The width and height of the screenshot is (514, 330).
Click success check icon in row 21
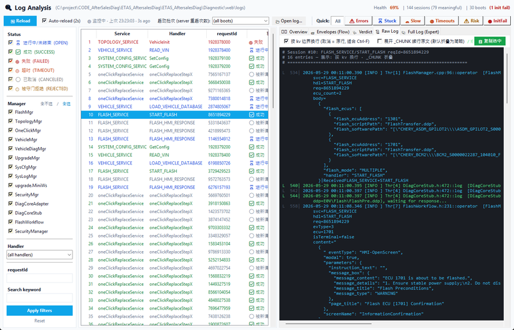251,204
